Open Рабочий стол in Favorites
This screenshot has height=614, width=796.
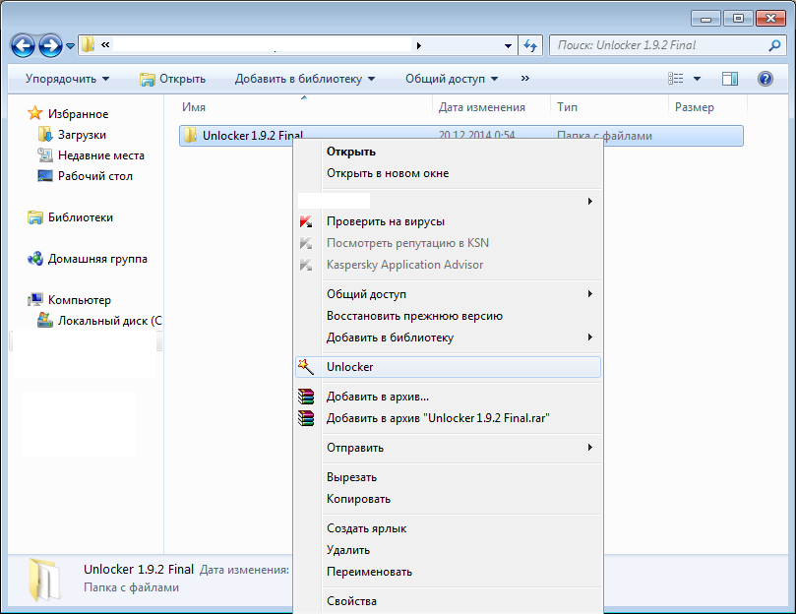click(x=94, y=176)
